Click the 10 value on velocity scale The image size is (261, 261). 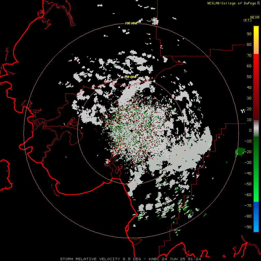pos(249,120)
